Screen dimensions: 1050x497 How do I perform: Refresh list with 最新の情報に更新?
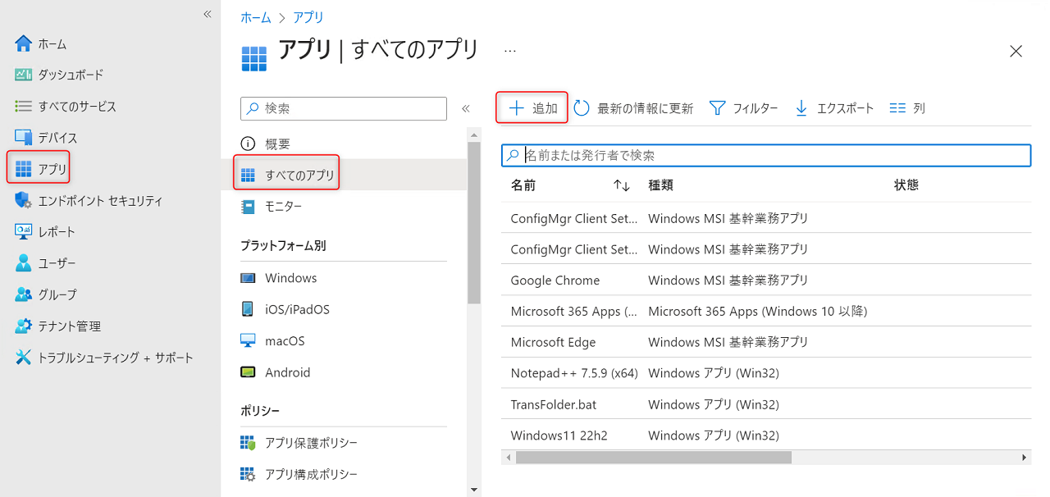click(x=633, y=108)
